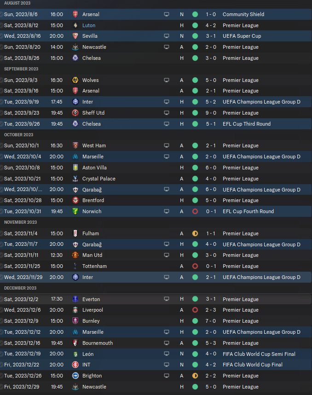Viewport: 312px width, 395px height.
Task: Click the Luton club badge
Action: (x=75, y=25)
